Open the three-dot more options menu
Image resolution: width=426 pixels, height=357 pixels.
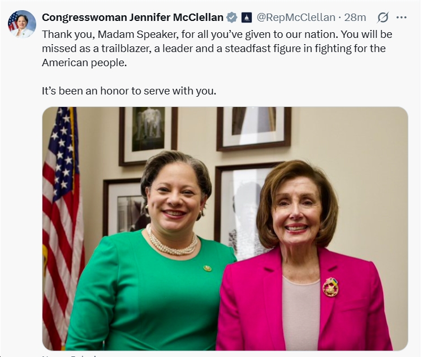[x=401, y=18]
